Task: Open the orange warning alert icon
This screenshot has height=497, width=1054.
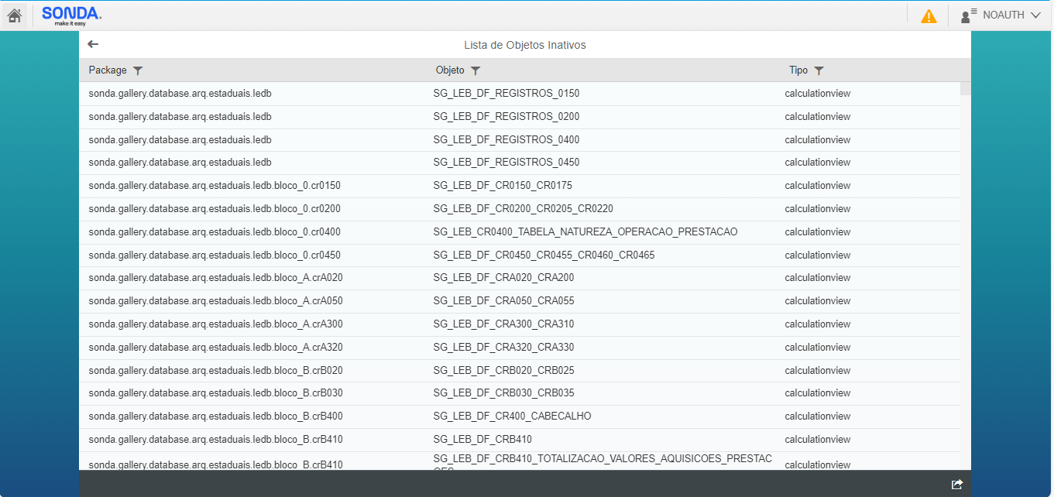Action: tap(929, 15)
